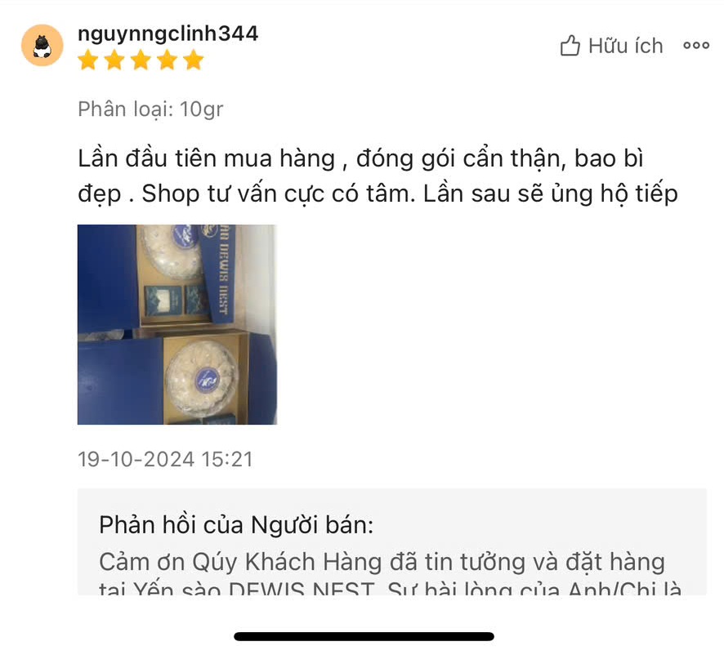
Task: Tap the second line of the review comment
Action: pyautogui.click(x=378, y=194)
